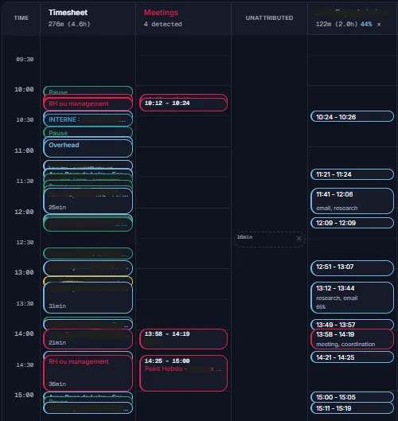Click the 11:41 - 12:06 email, research block
Viewport: 398px width, 421px height.
352,201
